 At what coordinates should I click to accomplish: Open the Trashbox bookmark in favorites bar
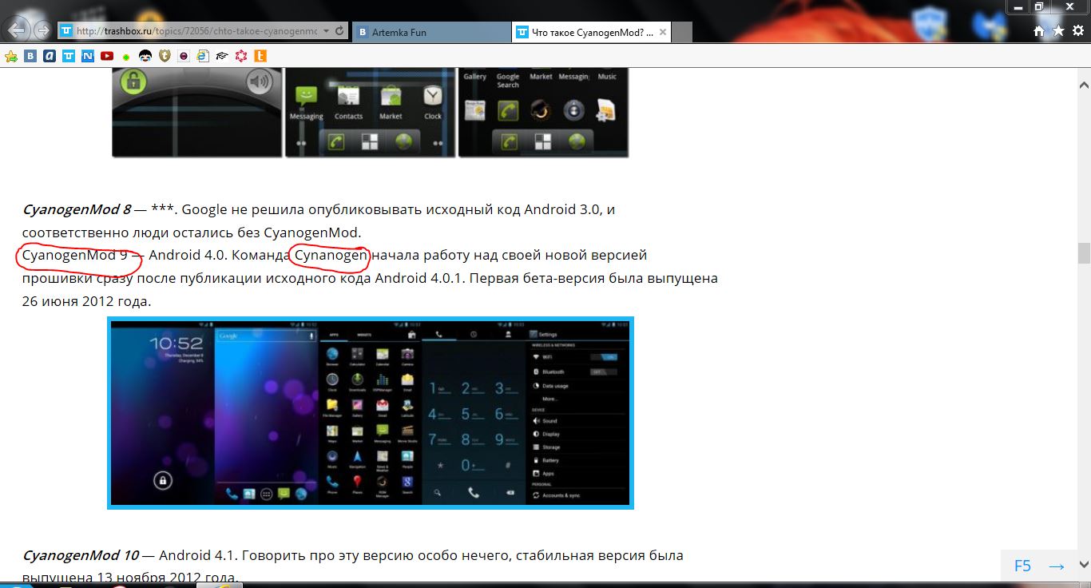point(69,56)
